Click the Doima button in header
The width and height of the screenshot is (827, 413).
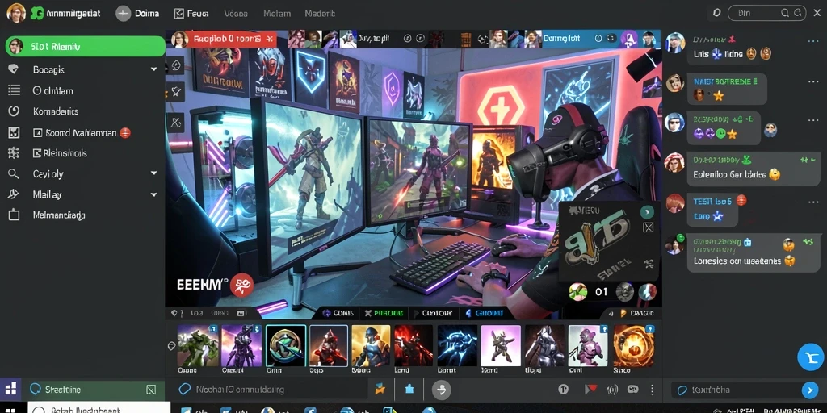pos(137,14)
